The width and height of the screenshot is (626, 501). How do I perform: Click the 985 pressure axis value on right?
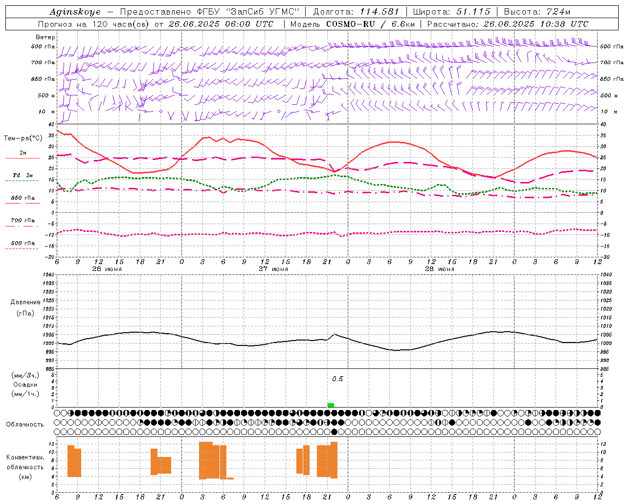pos(605,369)
